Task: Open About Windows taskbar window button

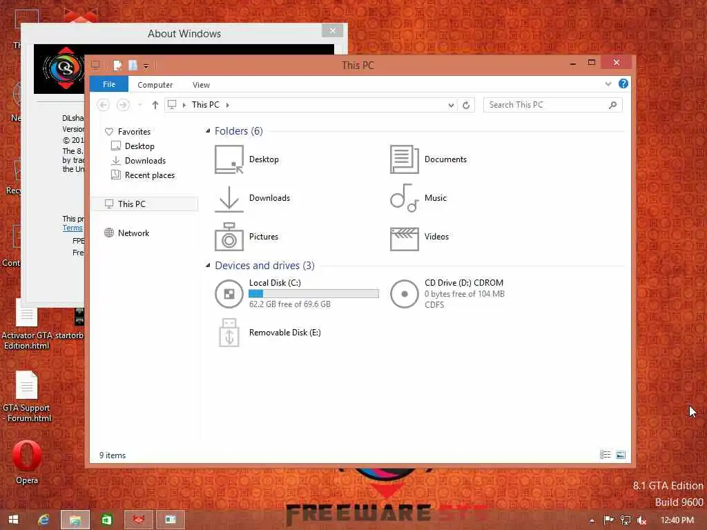Action: [x=171, y=520]
